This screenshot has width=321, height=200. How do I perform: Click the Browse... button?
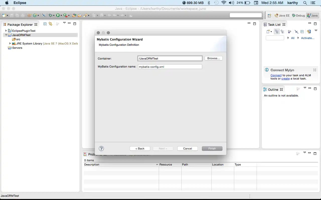[x=213, y=58]
